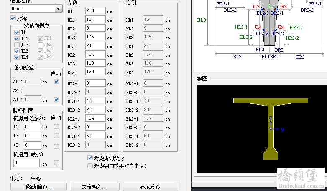This screenshot has width=327, height=191.
Task: Toggle 考虑剪切变形 checkbox
Action: [x=90, y=158]
